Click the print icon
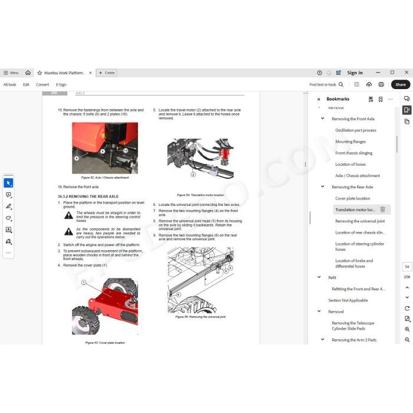413x413 pixels. 381,84
